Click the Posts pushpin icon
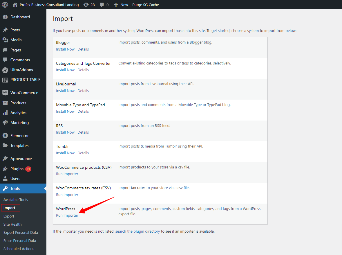 coord(5,30)
